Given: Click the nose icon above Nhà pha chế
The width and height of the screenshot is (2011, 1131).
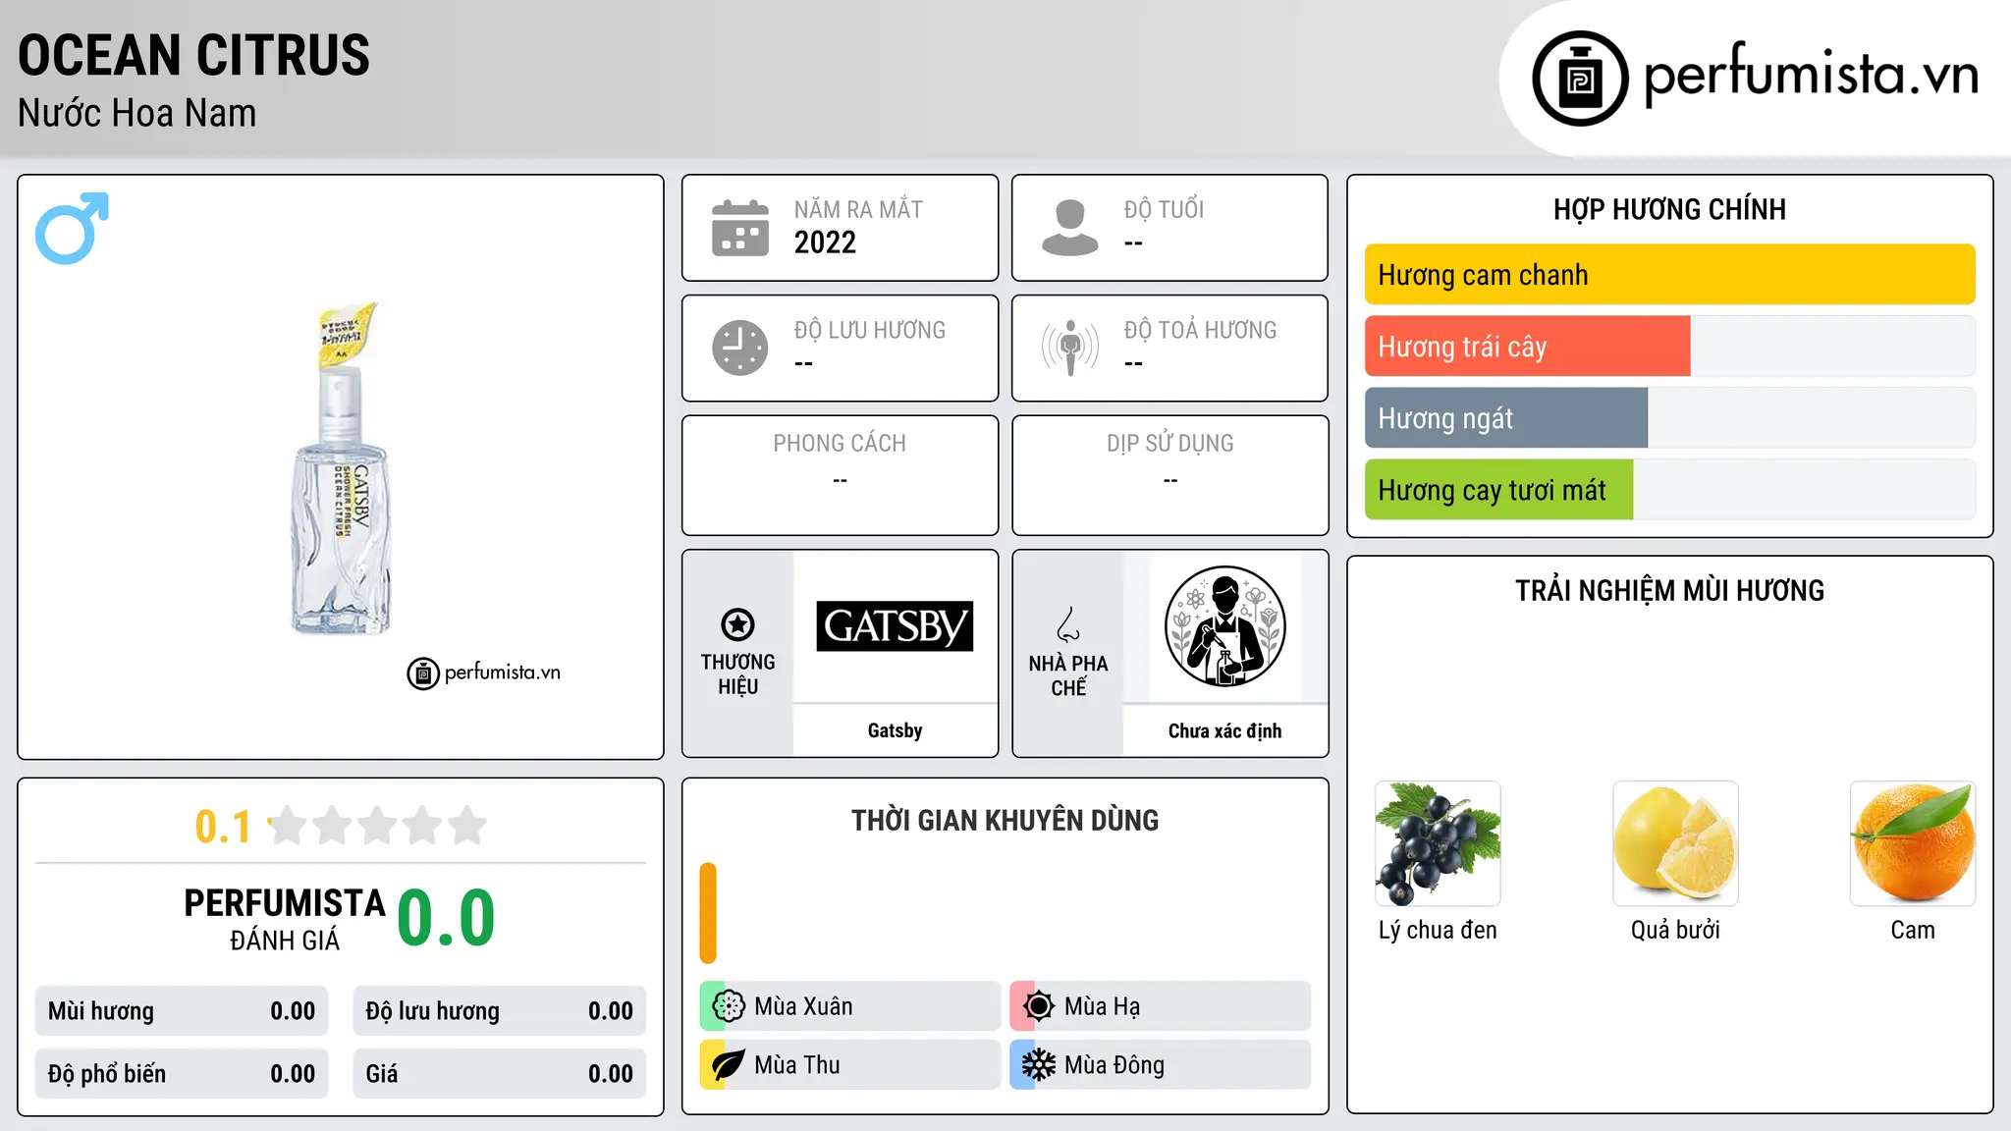Looking at the screenshot, I should [1068, 624].
